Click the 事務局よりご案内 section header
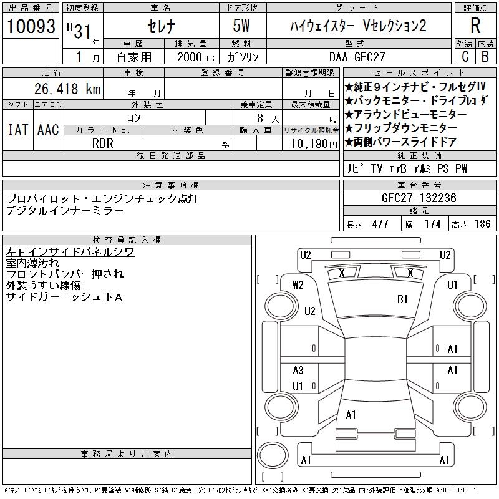 [x=127, y=454]
